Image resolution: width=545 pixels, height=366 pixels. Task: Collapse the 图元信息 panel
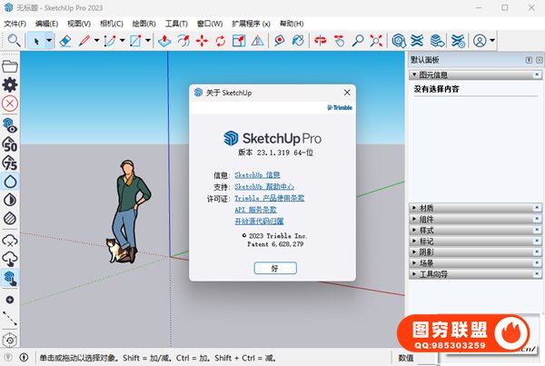(414, 74)
